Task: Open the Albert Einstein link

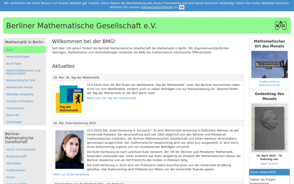Action: pos(269,164)
